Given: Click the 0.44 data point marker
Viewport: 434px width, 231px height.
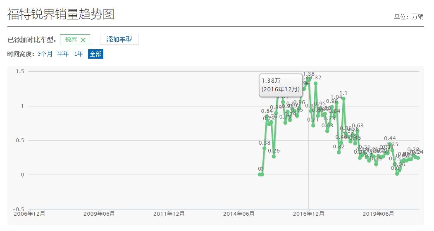Looking at the screenshot, I should click(390, 144).
